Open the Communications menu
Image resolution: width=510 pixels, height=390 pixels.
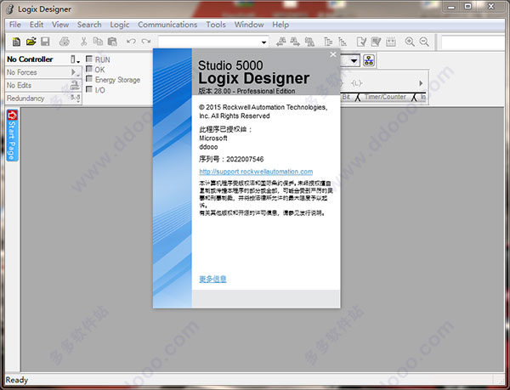[x=167, y=25]
